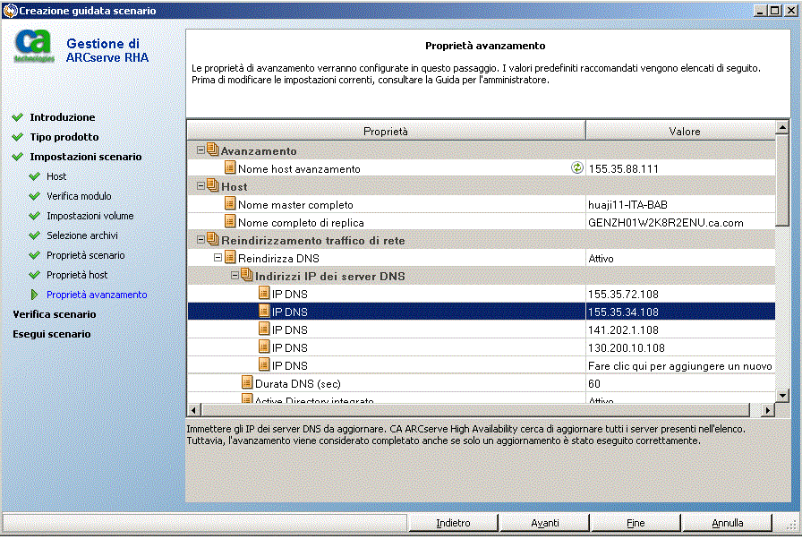The image size is (802, 539).
Task: Click the Attivo value of Reindirizza DNS
Action: (x=601, y=258)
